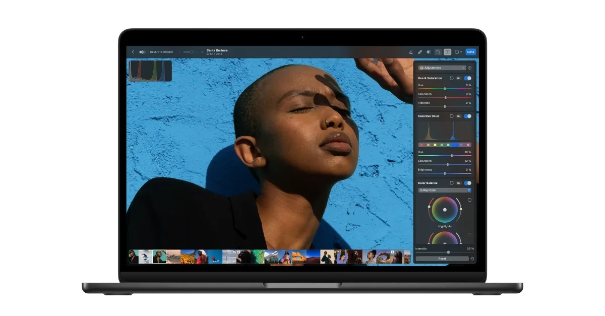The height and width of the screenshot is (316, 605).
Task: Apply ML to Hue & Saturation
Action: 459,78
